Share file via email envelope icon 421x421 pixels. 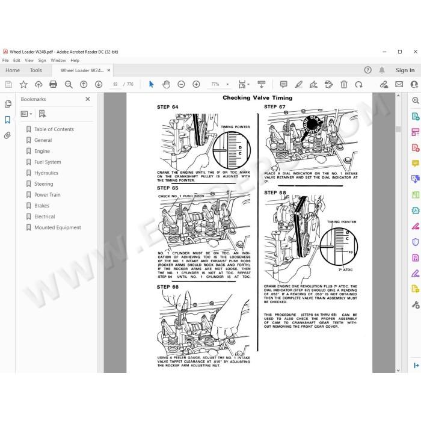[399, 84]
